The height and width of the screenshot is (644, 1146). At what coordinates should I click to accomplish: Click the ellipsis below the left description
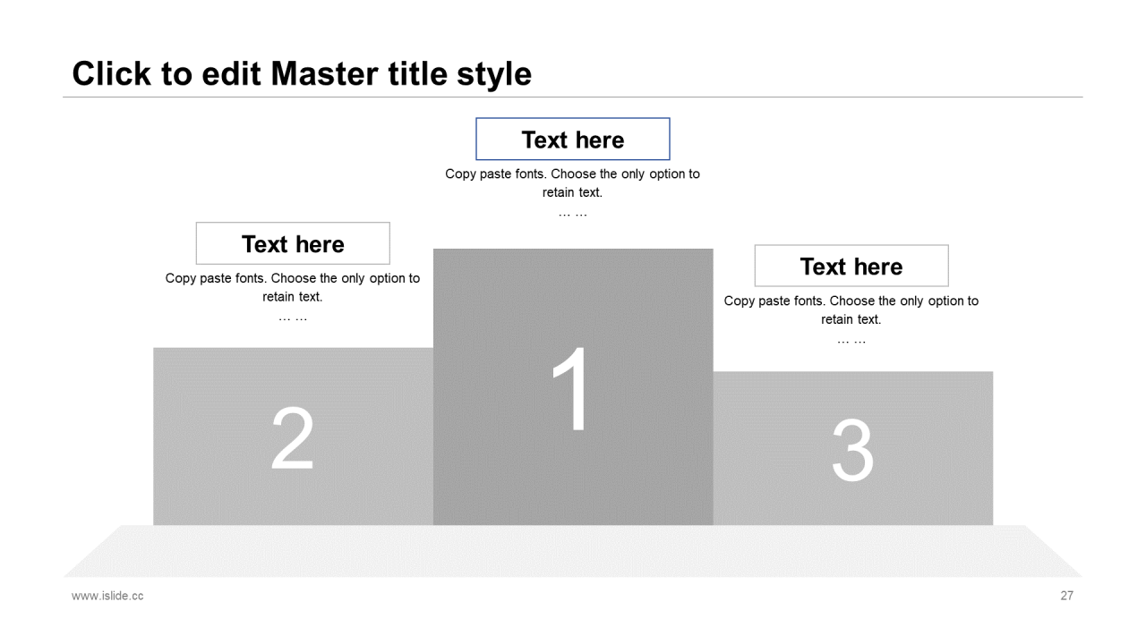[293, 318]
